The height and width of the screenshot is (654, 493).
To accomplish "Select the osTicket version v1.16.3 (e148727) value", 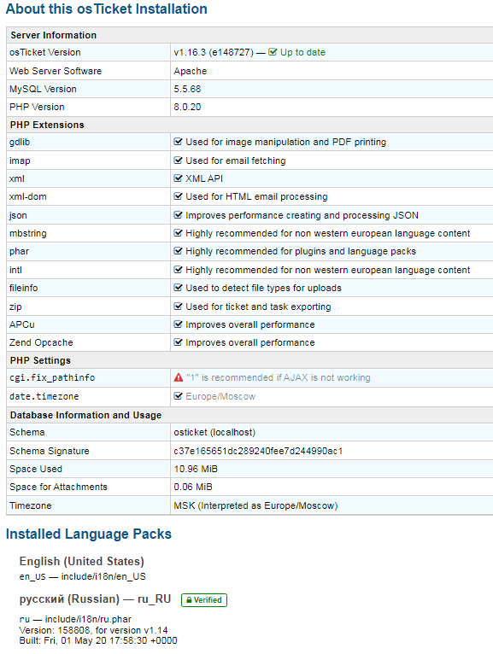I will tap(214, 52).
